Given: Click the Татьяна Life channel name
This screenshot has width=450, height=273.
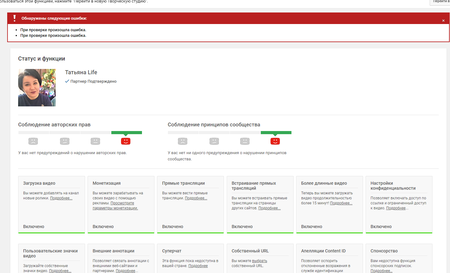Looking at the screenshot, I should 81,72.
